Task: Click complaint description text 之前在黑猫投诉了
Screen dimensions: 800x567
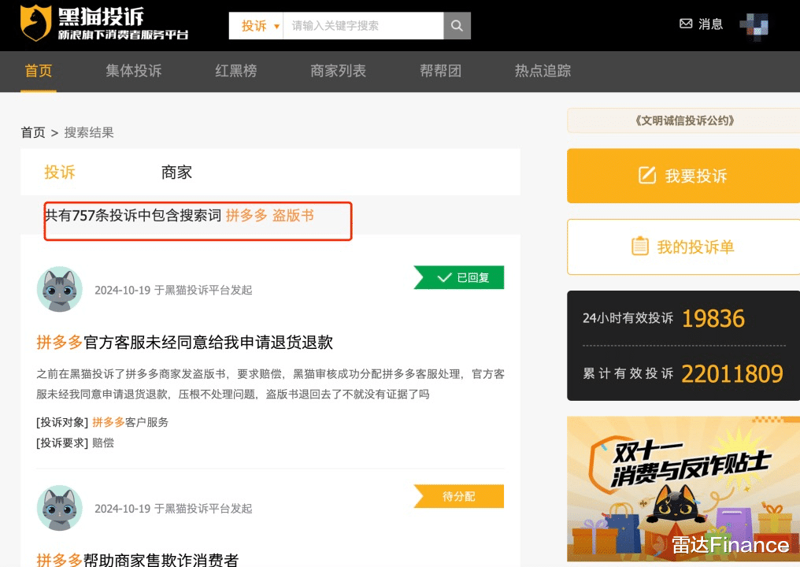Action: pos(270,384)
